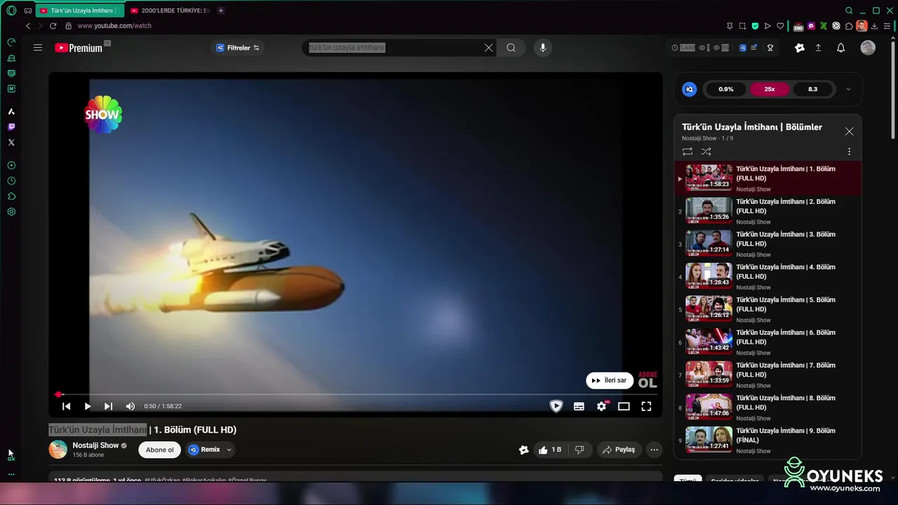Open browser downloads icon
898x505 pixels.
[x=874, y=26]
